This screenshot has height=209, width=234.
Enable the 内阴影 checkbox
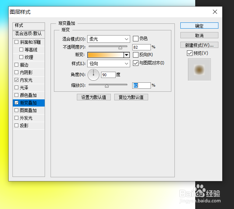click(x=16, y=72)
